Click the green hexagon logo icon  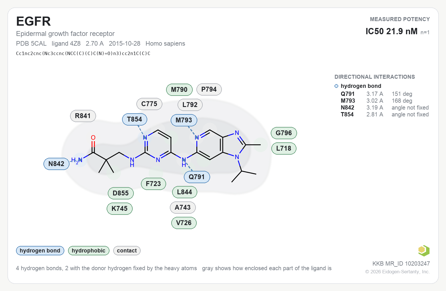coord(424,251)
